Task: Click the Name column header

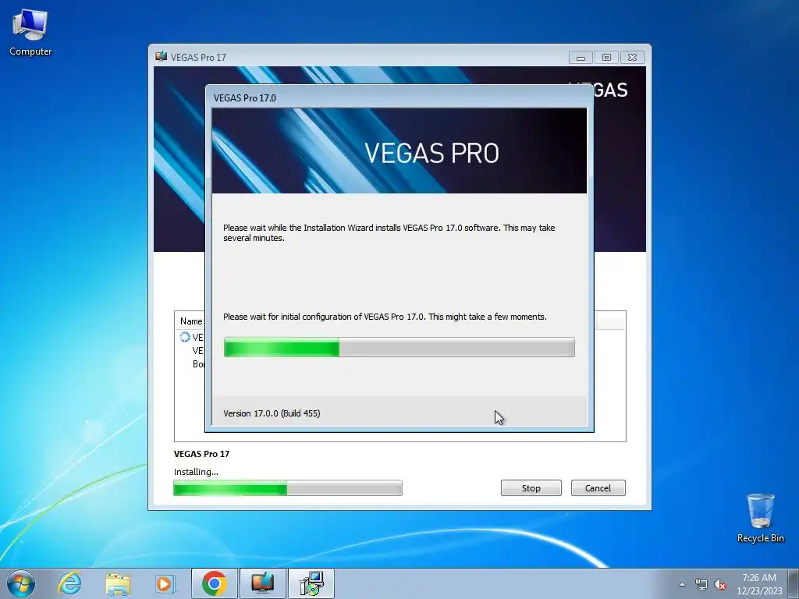Action: tap(190, 321)
